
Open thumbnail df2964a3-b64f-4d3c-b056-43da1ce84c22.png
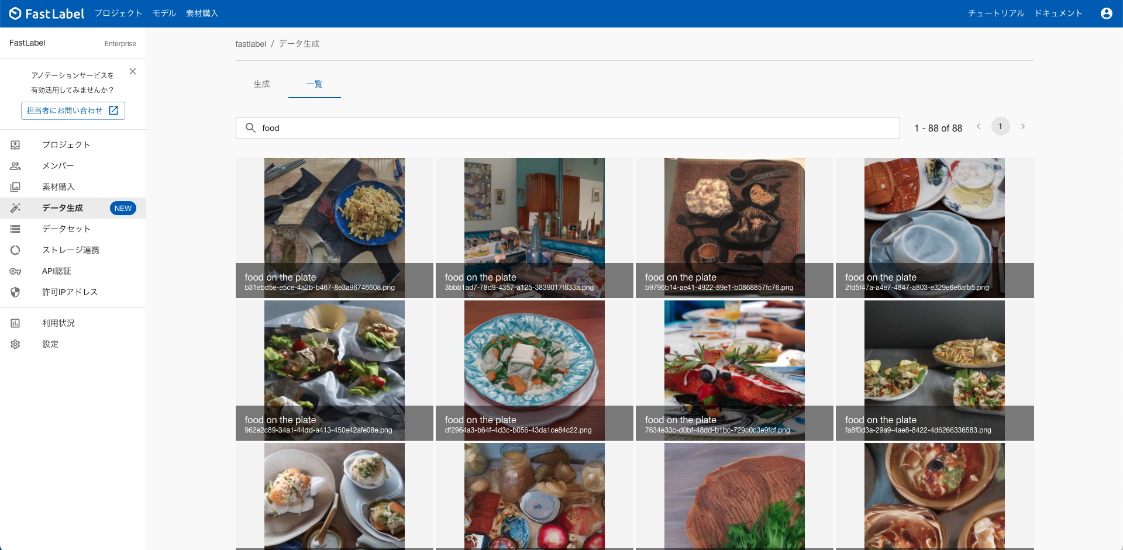(x=535, y=371)
